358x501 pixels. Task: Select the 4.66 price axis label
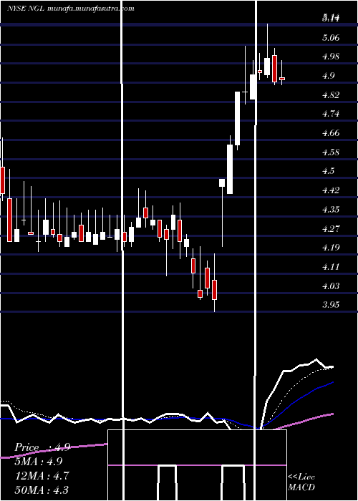331,133
